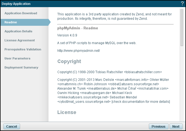Click the License heading in the readme
The image size is (186, 131).
[x=67, y=112]
